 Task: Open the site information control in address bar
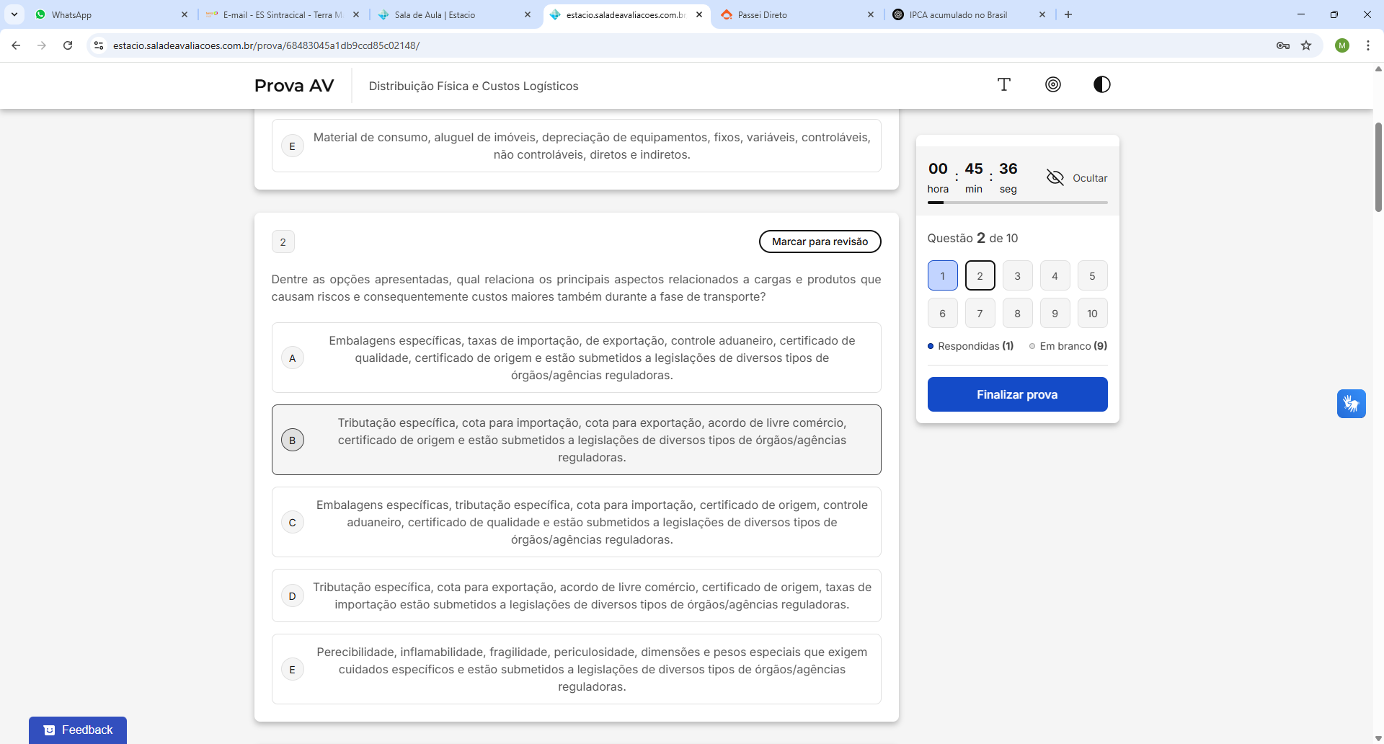pos(99,45)
